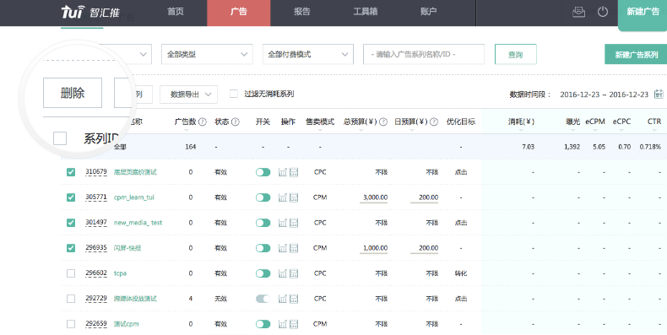Screen dimensions: 667x335
Task: Click the 查询 search button
Action: (x=516, y=54)
